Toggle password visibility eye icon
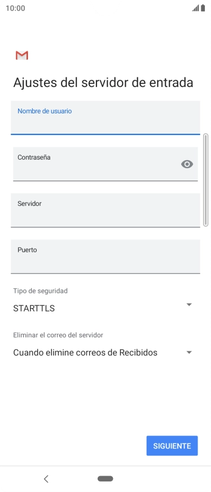Image resolution: width=211 pixels, height=492 pixels. (187, 164)
